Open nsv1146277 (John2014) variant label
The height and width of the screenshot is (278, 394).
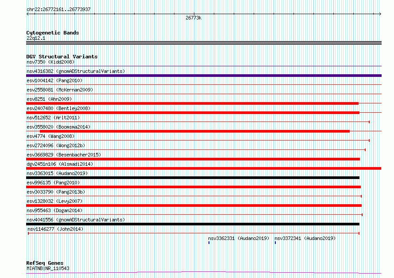click(55, 229)
